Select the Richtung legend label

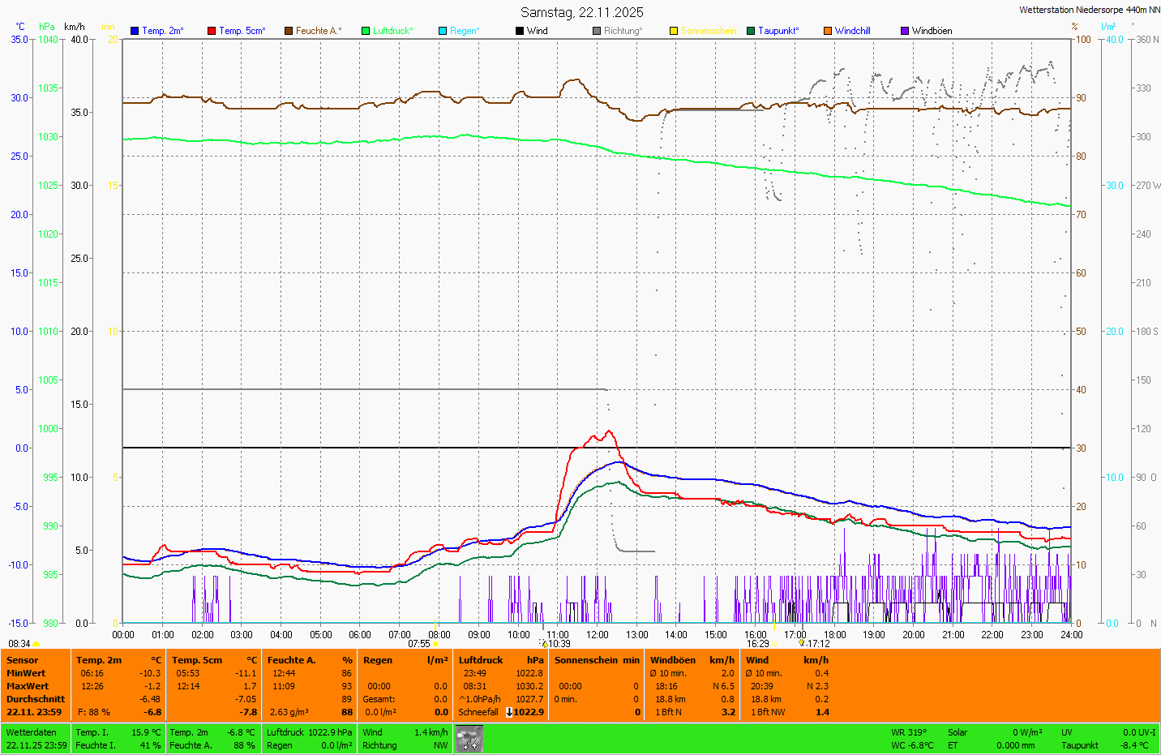pyautogui.click(x=623, y=31)
